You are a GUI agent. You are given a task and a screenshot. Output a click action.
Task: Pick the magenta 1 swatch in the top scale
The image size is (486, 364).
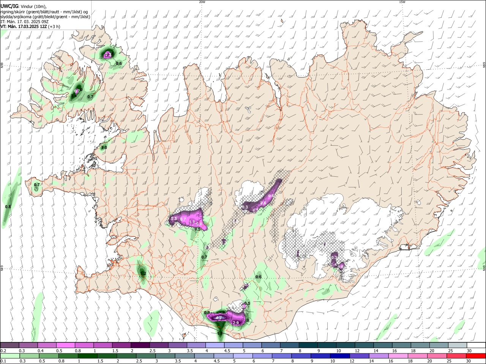coord(103,345)
